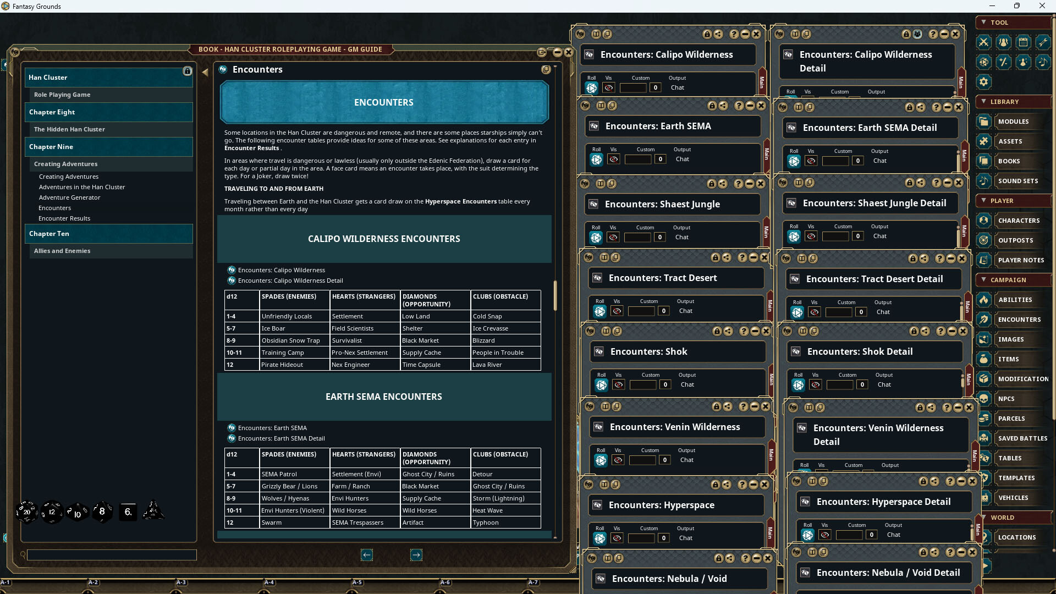Viewport: 1056px width, 594px height.
Task: Open the Options wrench tool icon
Action: pyautogui.click(x=1042, y=42)
